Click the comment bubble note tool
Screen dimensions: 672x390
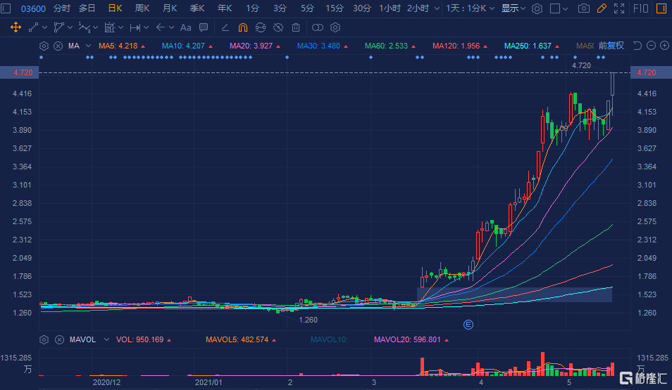[204, 27]
